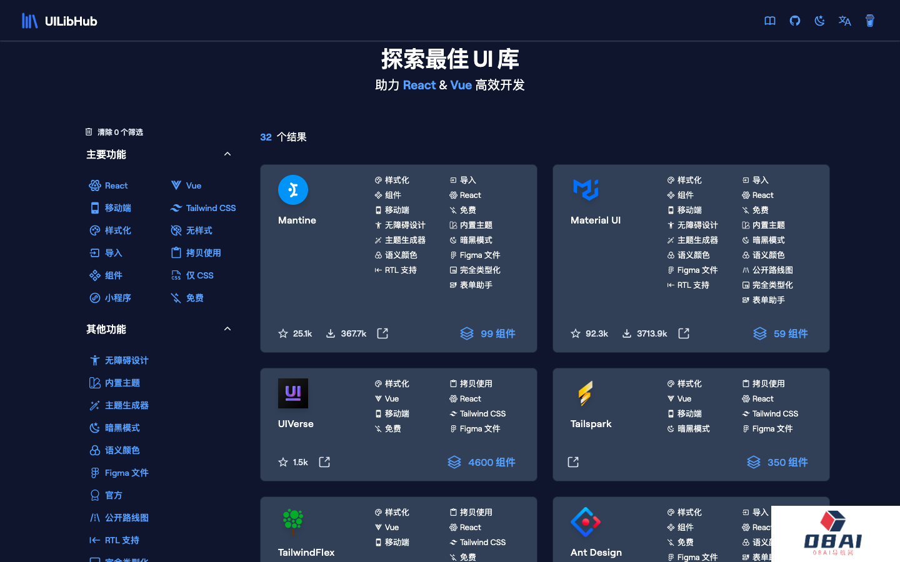The height and width of the screenshot is (562, 900).
Task: Click the TailwindFlex tree logo
Action: [293, 522]
